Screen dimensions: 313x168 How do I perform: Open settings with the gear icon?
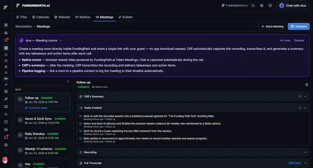click(262, 5)
